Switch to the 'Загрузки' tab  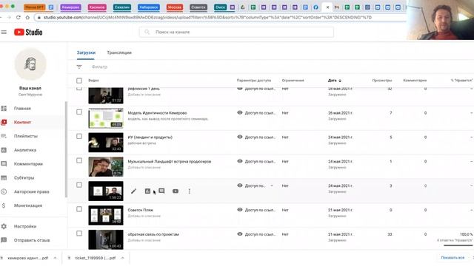pyautogui.click(x=86, y=52)
